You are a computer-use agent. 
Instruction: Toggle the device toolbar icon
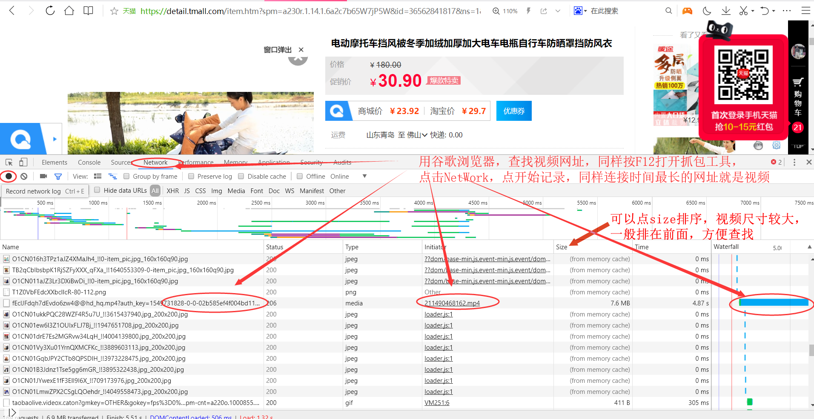(23, 162)
